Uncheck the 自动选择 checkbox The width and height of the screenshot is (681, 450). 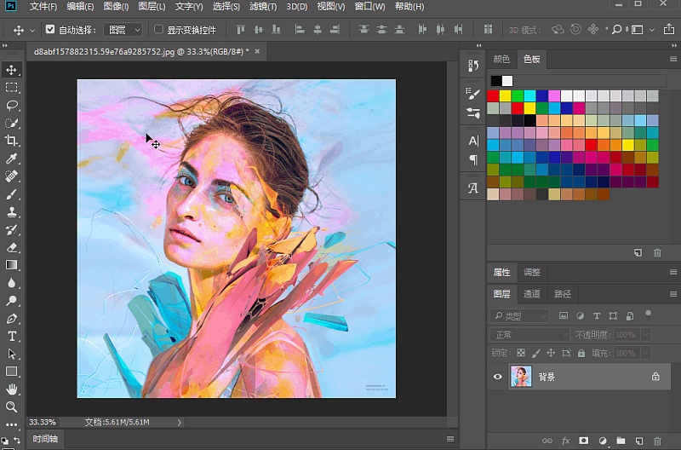(x=50, y=30)
